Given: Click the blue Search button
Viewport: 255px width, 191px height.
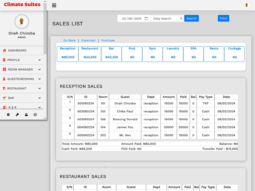Looking at the screenshot, I should click(192, 18).
